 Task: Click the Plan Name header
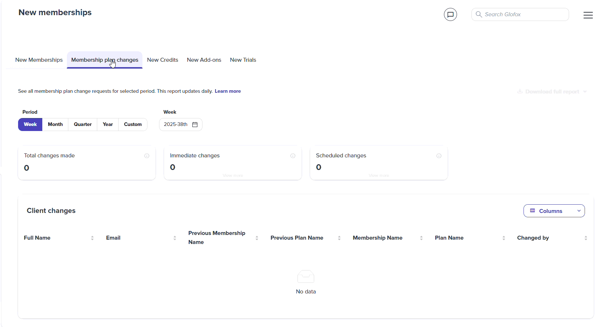pyautogui.click(x=449, y=238)
